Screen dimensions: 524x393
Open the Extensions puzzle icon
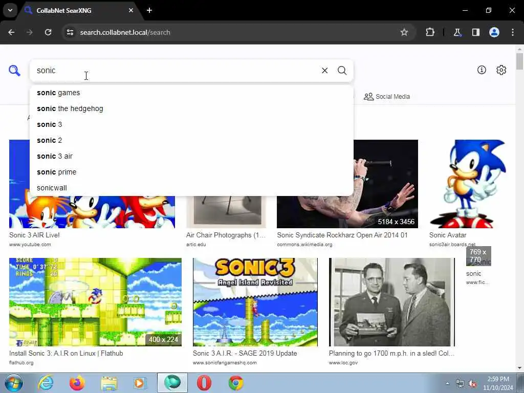pos(430,32)
